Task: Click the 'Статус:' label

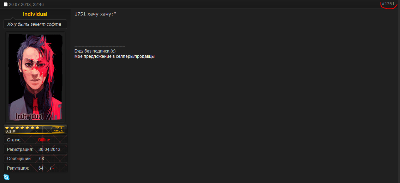Action: tap(14, 140)
